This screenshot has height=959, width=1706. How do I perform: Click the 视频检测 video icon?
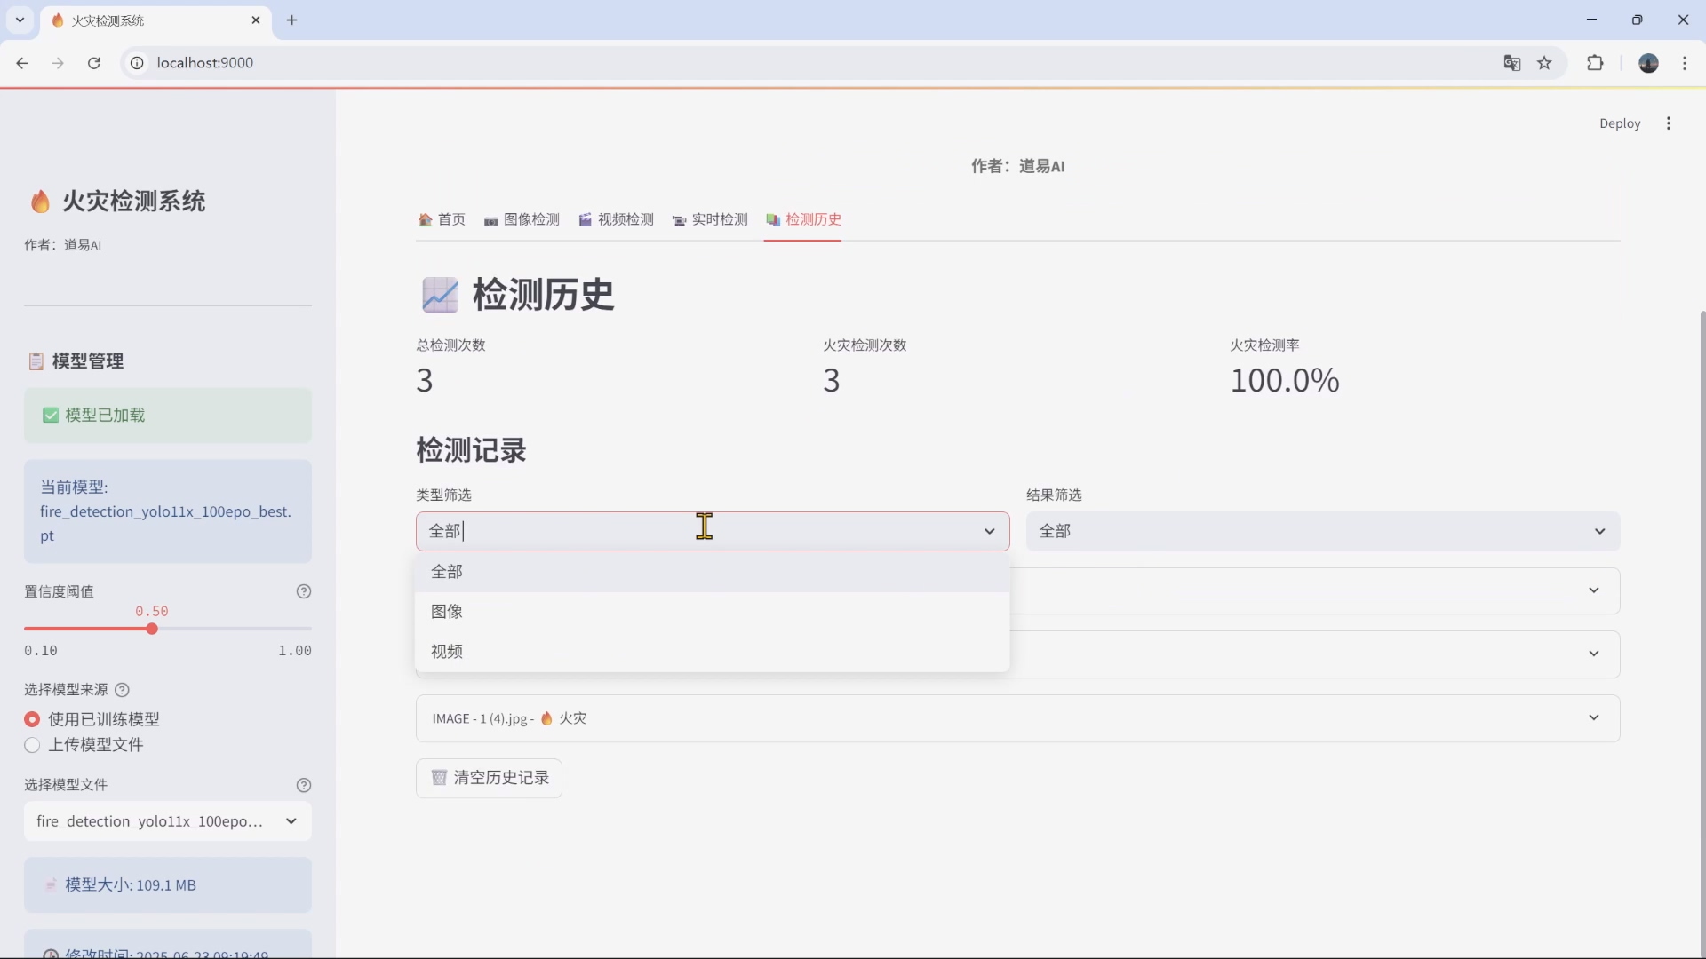[x=586, y=219]
